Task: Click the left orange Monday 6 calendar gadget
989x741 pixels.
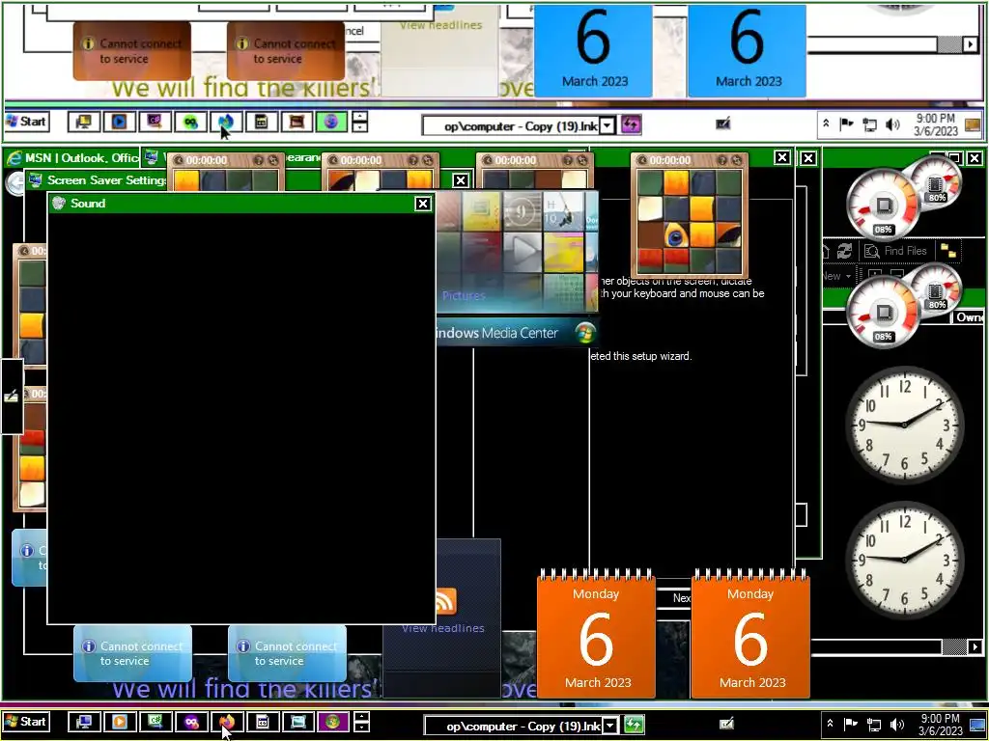Action: click(x=596, y=633)
